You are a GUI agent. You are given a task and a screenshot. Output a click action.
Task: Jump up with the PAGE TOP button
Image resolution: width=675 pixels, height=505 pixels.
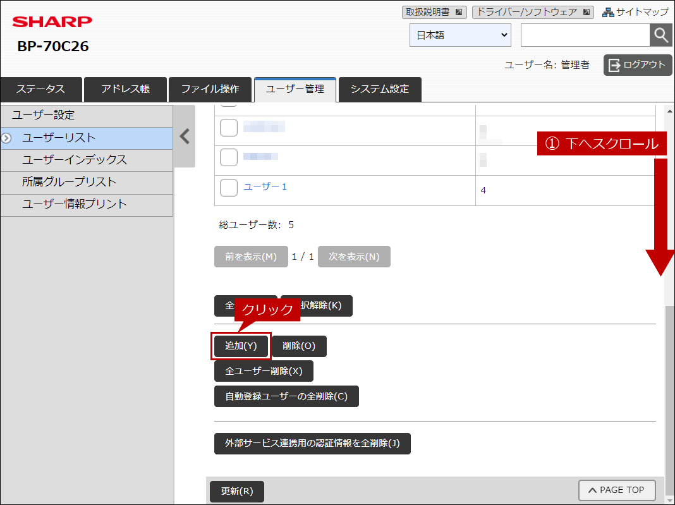(x=617, y=490)
